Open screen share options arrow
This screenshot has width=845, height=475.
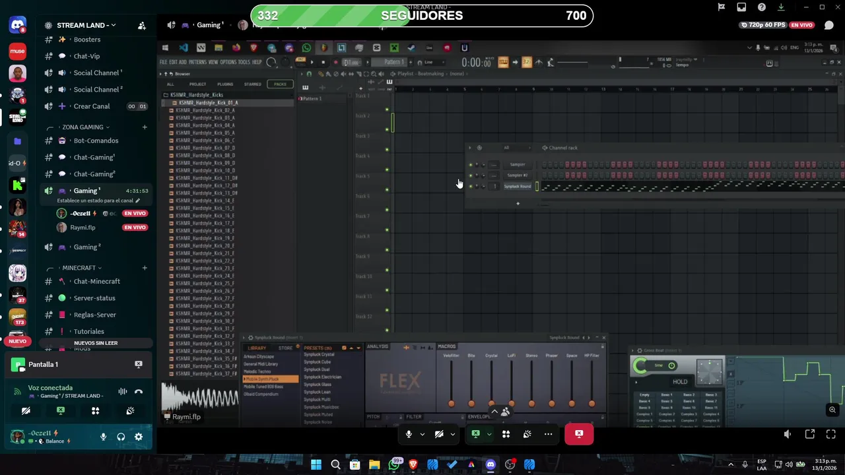pyautogui.click(x=489, y=434)
